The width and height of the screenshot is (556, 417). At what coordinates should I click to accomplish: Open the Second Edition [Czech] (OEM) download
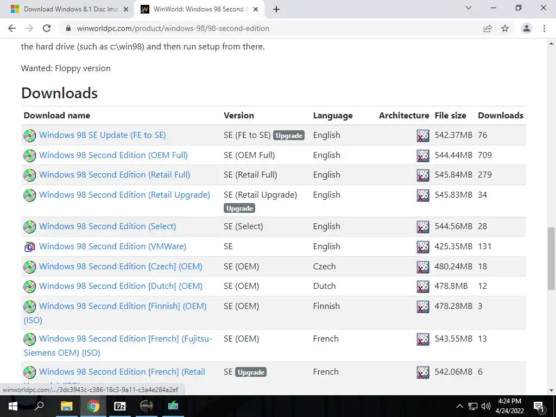pos(121,266)
